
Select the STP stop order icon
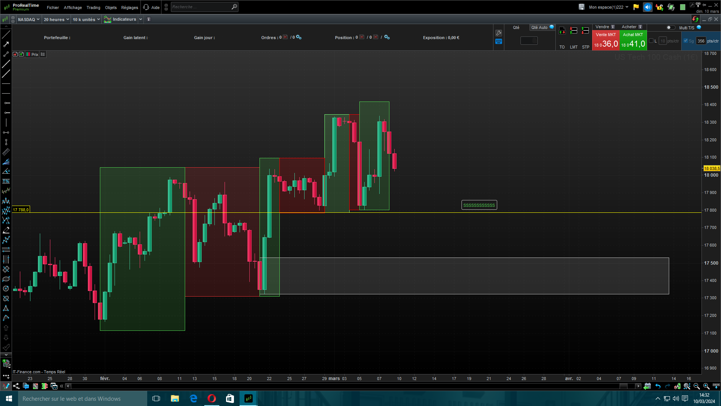[585, 31]
